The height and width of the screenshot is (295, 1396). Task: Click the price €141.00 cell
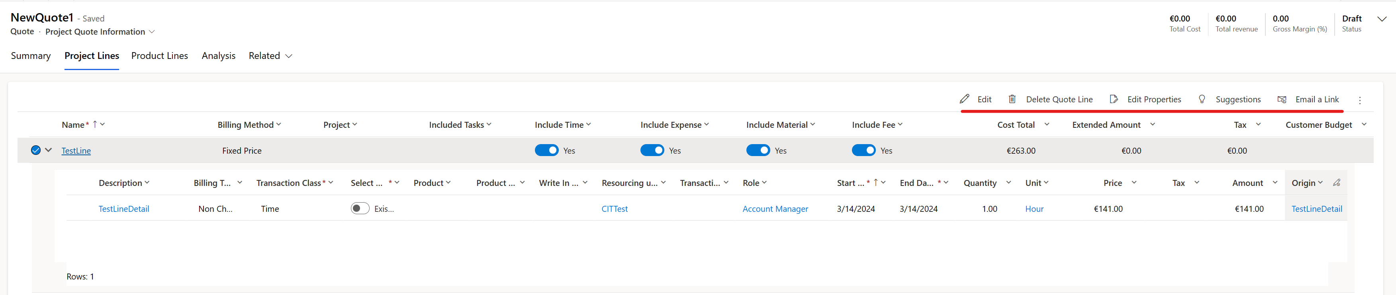[1108, 209]
